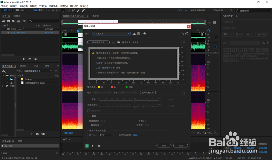The width and height of the screenshot is (272, 160).
Task: Click noise print snapshots value 4000
Action: click(135, 135)
